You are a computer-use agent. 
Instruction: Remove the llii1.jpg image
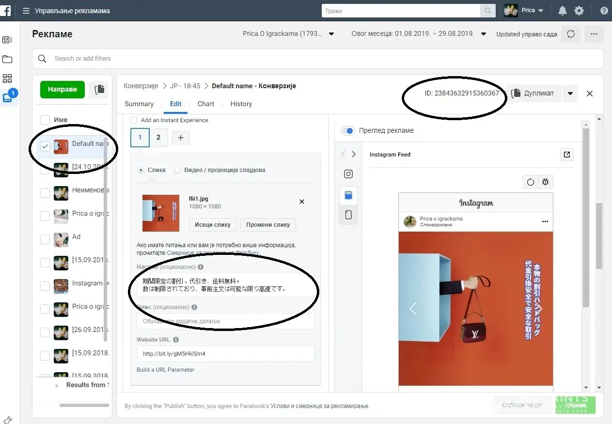pos(302,202)
